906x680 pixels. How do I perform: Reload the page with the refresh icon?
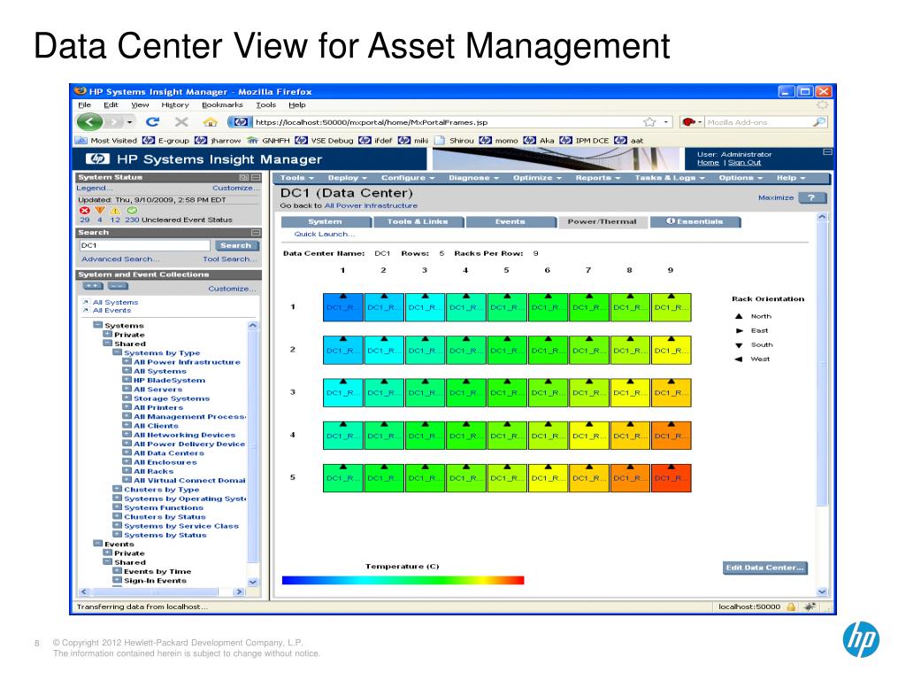point(152,122)
